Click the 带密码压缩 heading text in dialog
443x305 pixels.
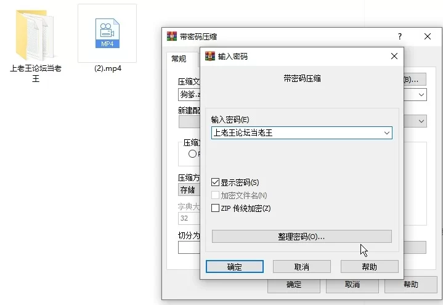[x=302, y=78]
